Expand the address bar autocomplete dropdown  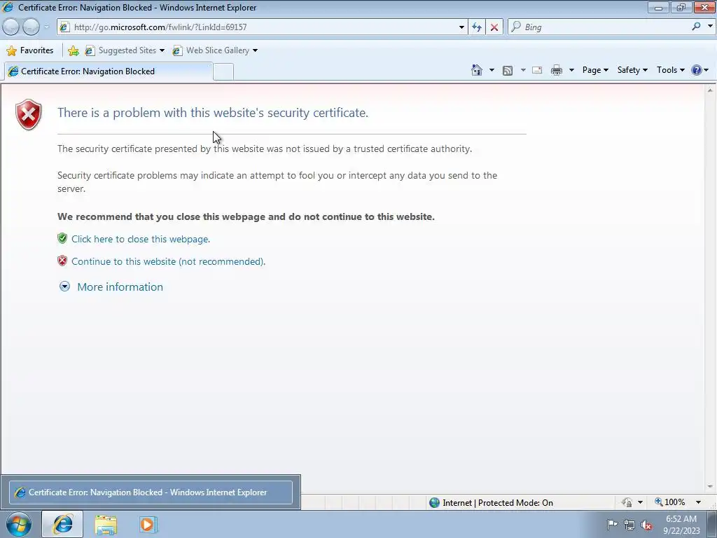(461, 27)
